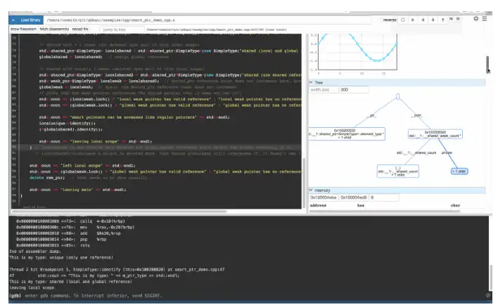Toggle the reverse debugging option

pyautogui.click(x=390, y=20)
